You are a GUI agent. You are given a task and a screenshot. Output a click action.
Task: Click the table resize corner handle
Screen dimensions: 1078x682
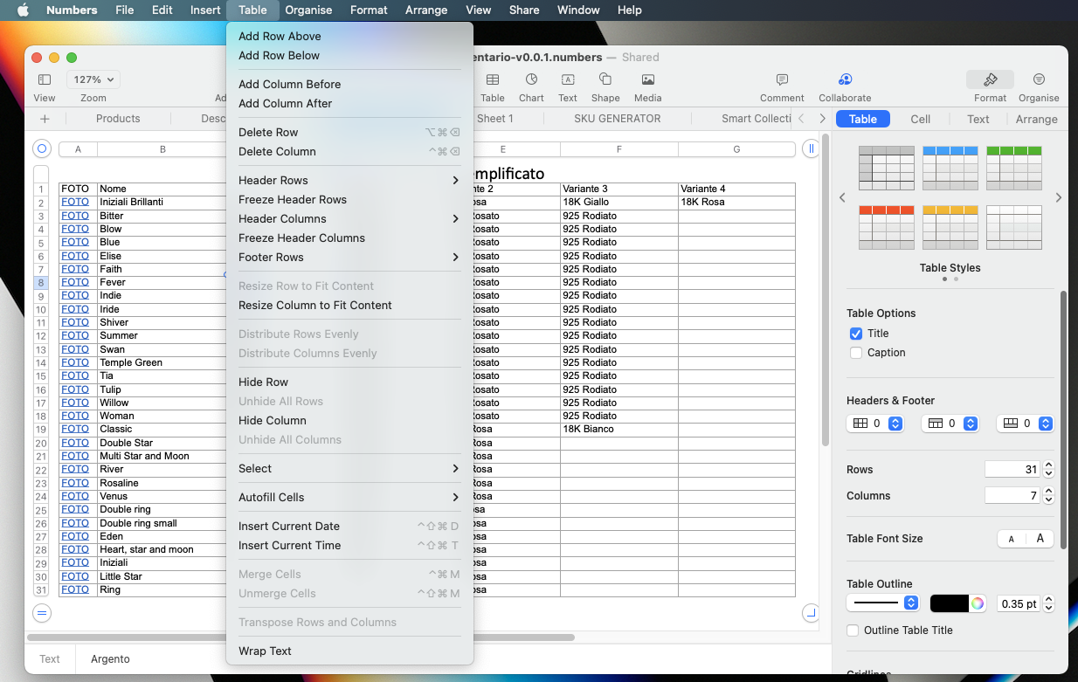(811, 613)
